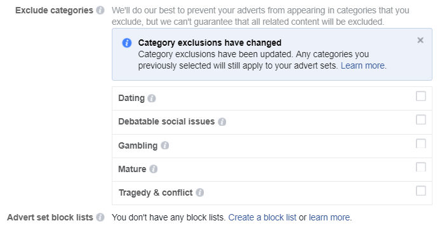Show info for Gambling category

coord(165,145)
